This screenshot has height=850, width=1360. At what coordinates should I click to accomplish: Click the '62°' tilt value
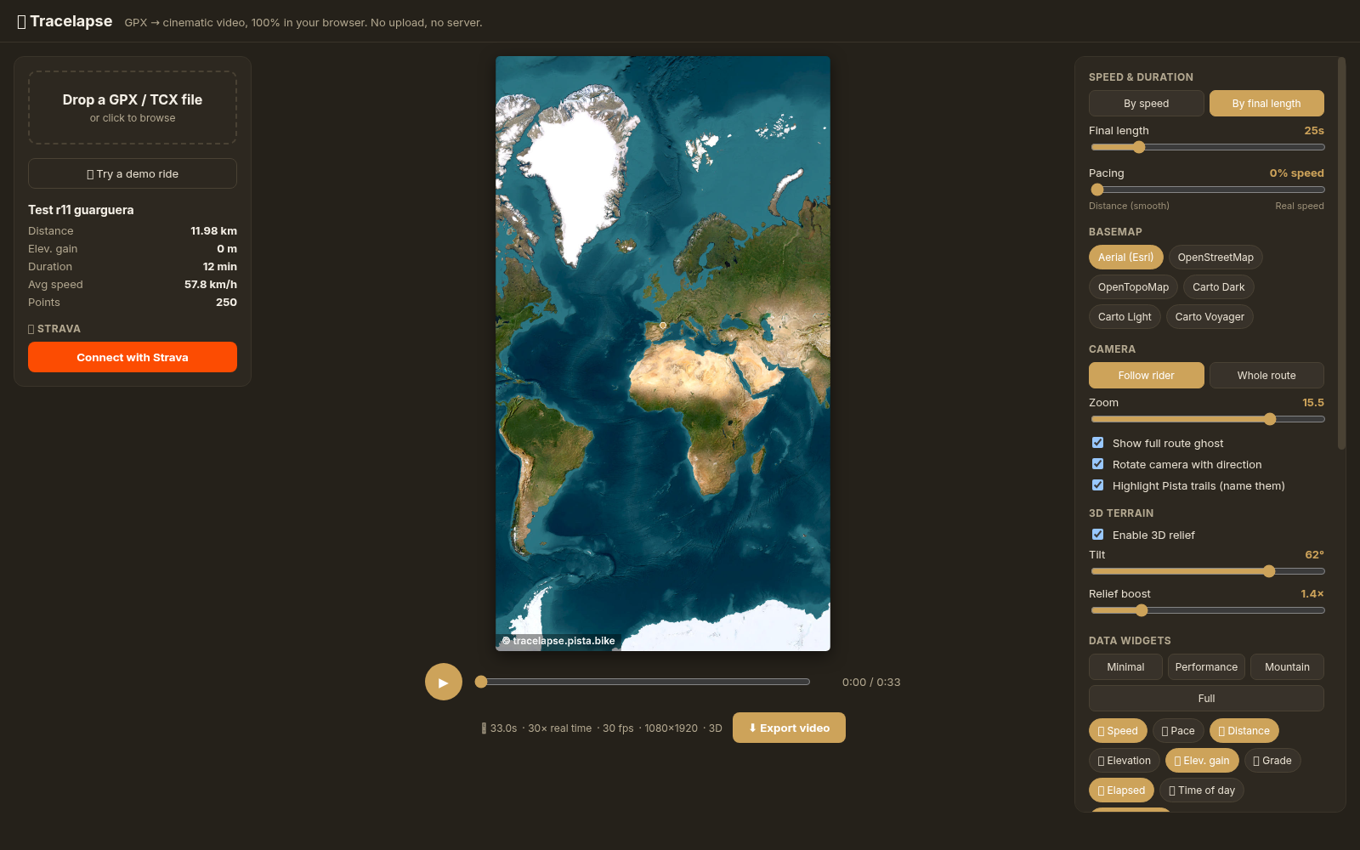pos(1315,555)
